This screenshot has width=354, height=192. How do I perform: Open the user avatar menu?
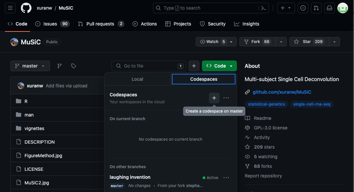pyautogui.click(x=343, y=8)
